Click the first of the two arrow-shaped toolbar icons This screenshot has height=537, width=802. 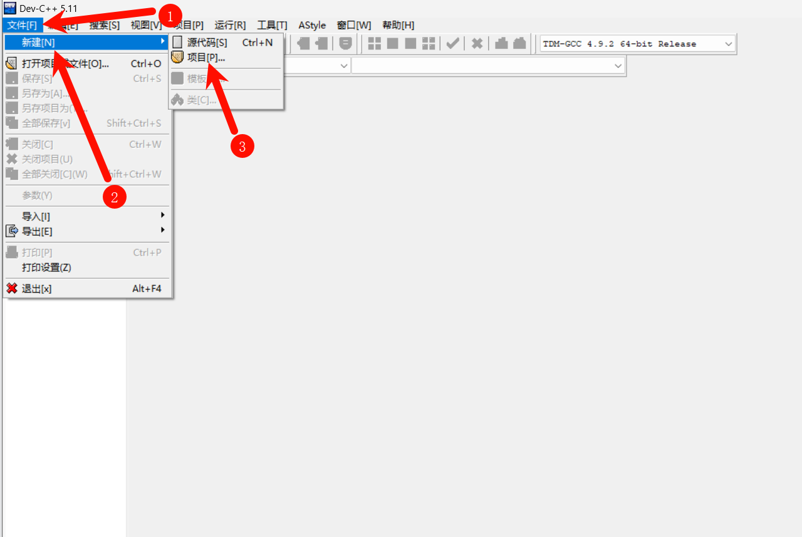tap(303, 43)
